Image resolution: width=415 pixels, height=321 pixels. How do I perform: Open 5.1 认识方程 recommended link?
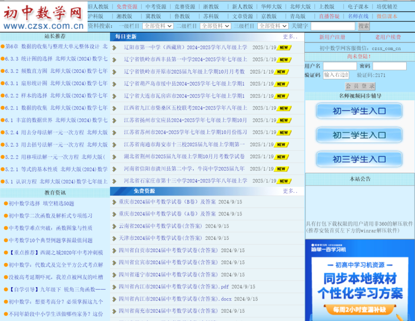pyautogui.click(x=56, y=182)
